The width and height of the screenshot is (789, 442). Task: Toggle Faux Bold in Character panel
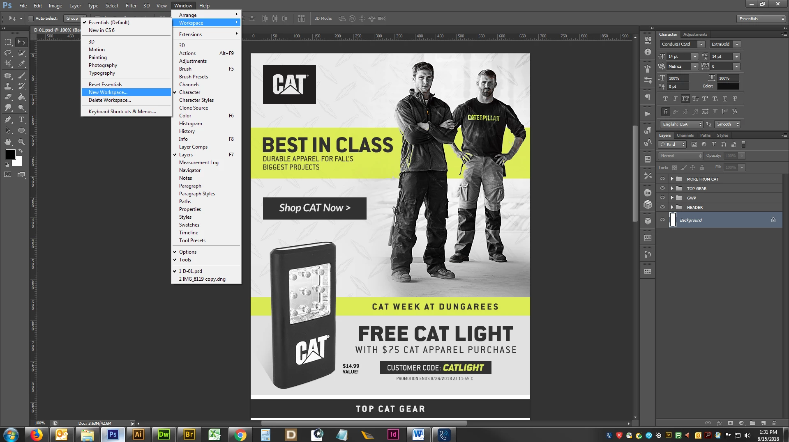(x=665, y=99)
